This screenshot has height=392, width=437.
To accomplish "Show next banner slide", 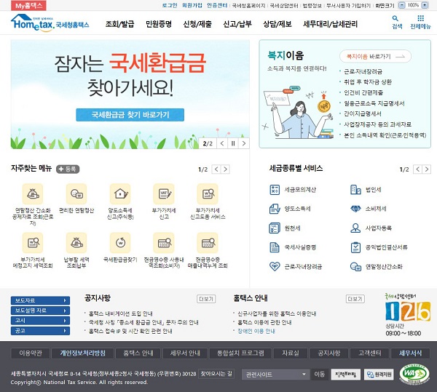I will [x=244, y=143].
